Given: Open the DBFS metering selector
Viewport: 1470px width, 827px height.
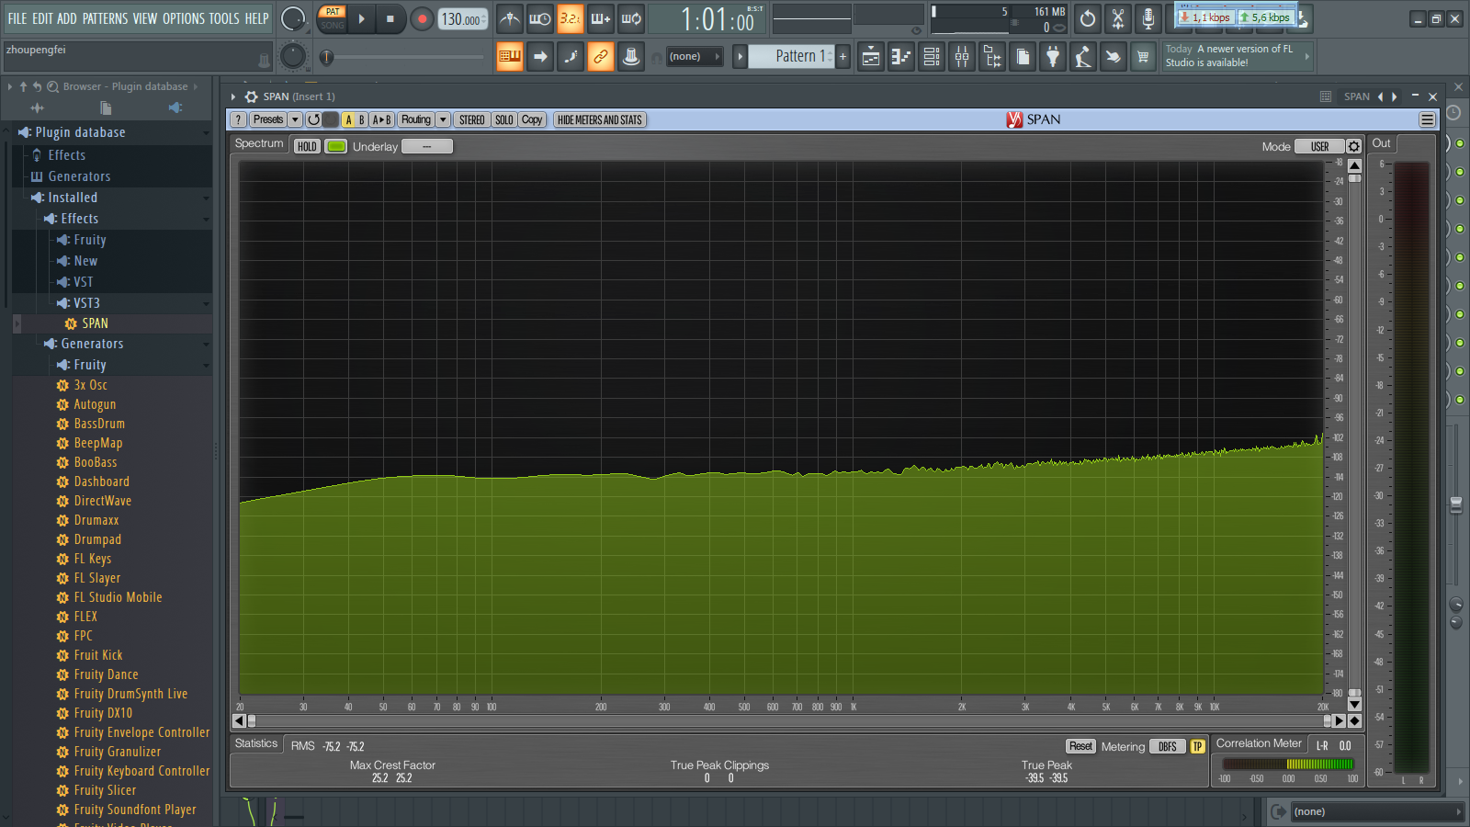Looking at the screenshot, I should pos(1167,746).
